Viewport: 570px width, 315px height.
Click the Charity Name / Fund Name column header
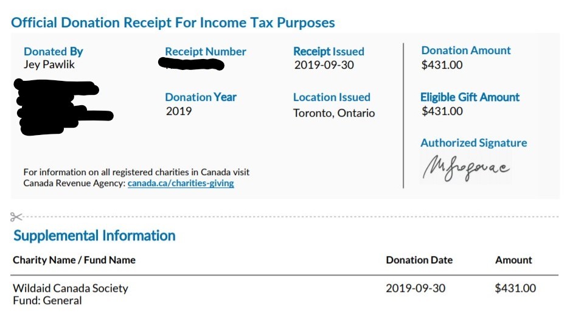(74, 260)
